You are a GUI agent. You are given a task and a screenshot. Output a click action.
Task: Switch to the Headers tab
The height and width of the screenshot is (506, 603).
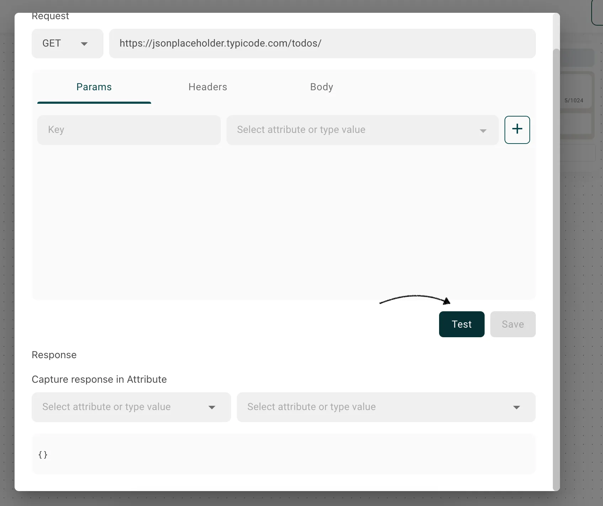click(208, 87)
